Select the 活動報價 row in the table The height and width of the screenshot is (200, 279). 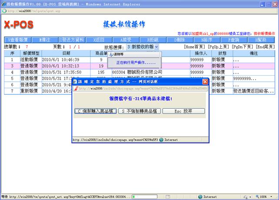coord(30,60)
